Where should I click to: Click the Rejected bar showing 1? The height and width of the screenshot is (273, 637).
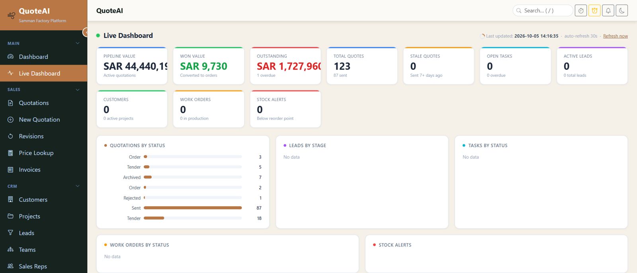(x=145, y=198)
